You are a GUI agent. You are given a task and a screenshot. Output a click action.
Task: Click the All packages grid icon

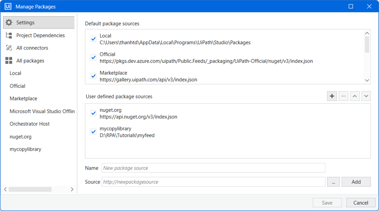(x=9, y=60)
